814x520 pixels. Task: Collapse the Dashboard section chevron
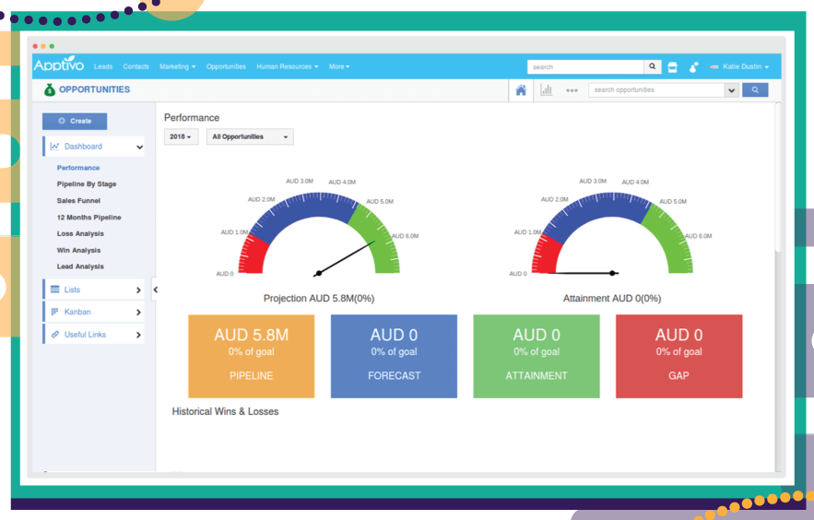click(x=139, y=147)
